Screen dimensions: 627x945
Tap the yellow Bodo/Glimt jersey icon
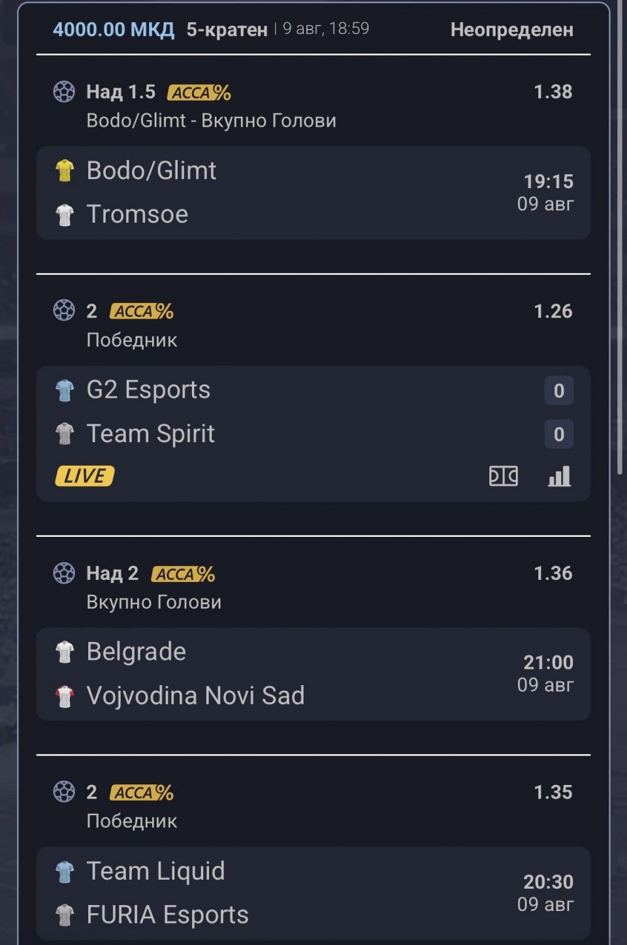(x=65, y=170)
